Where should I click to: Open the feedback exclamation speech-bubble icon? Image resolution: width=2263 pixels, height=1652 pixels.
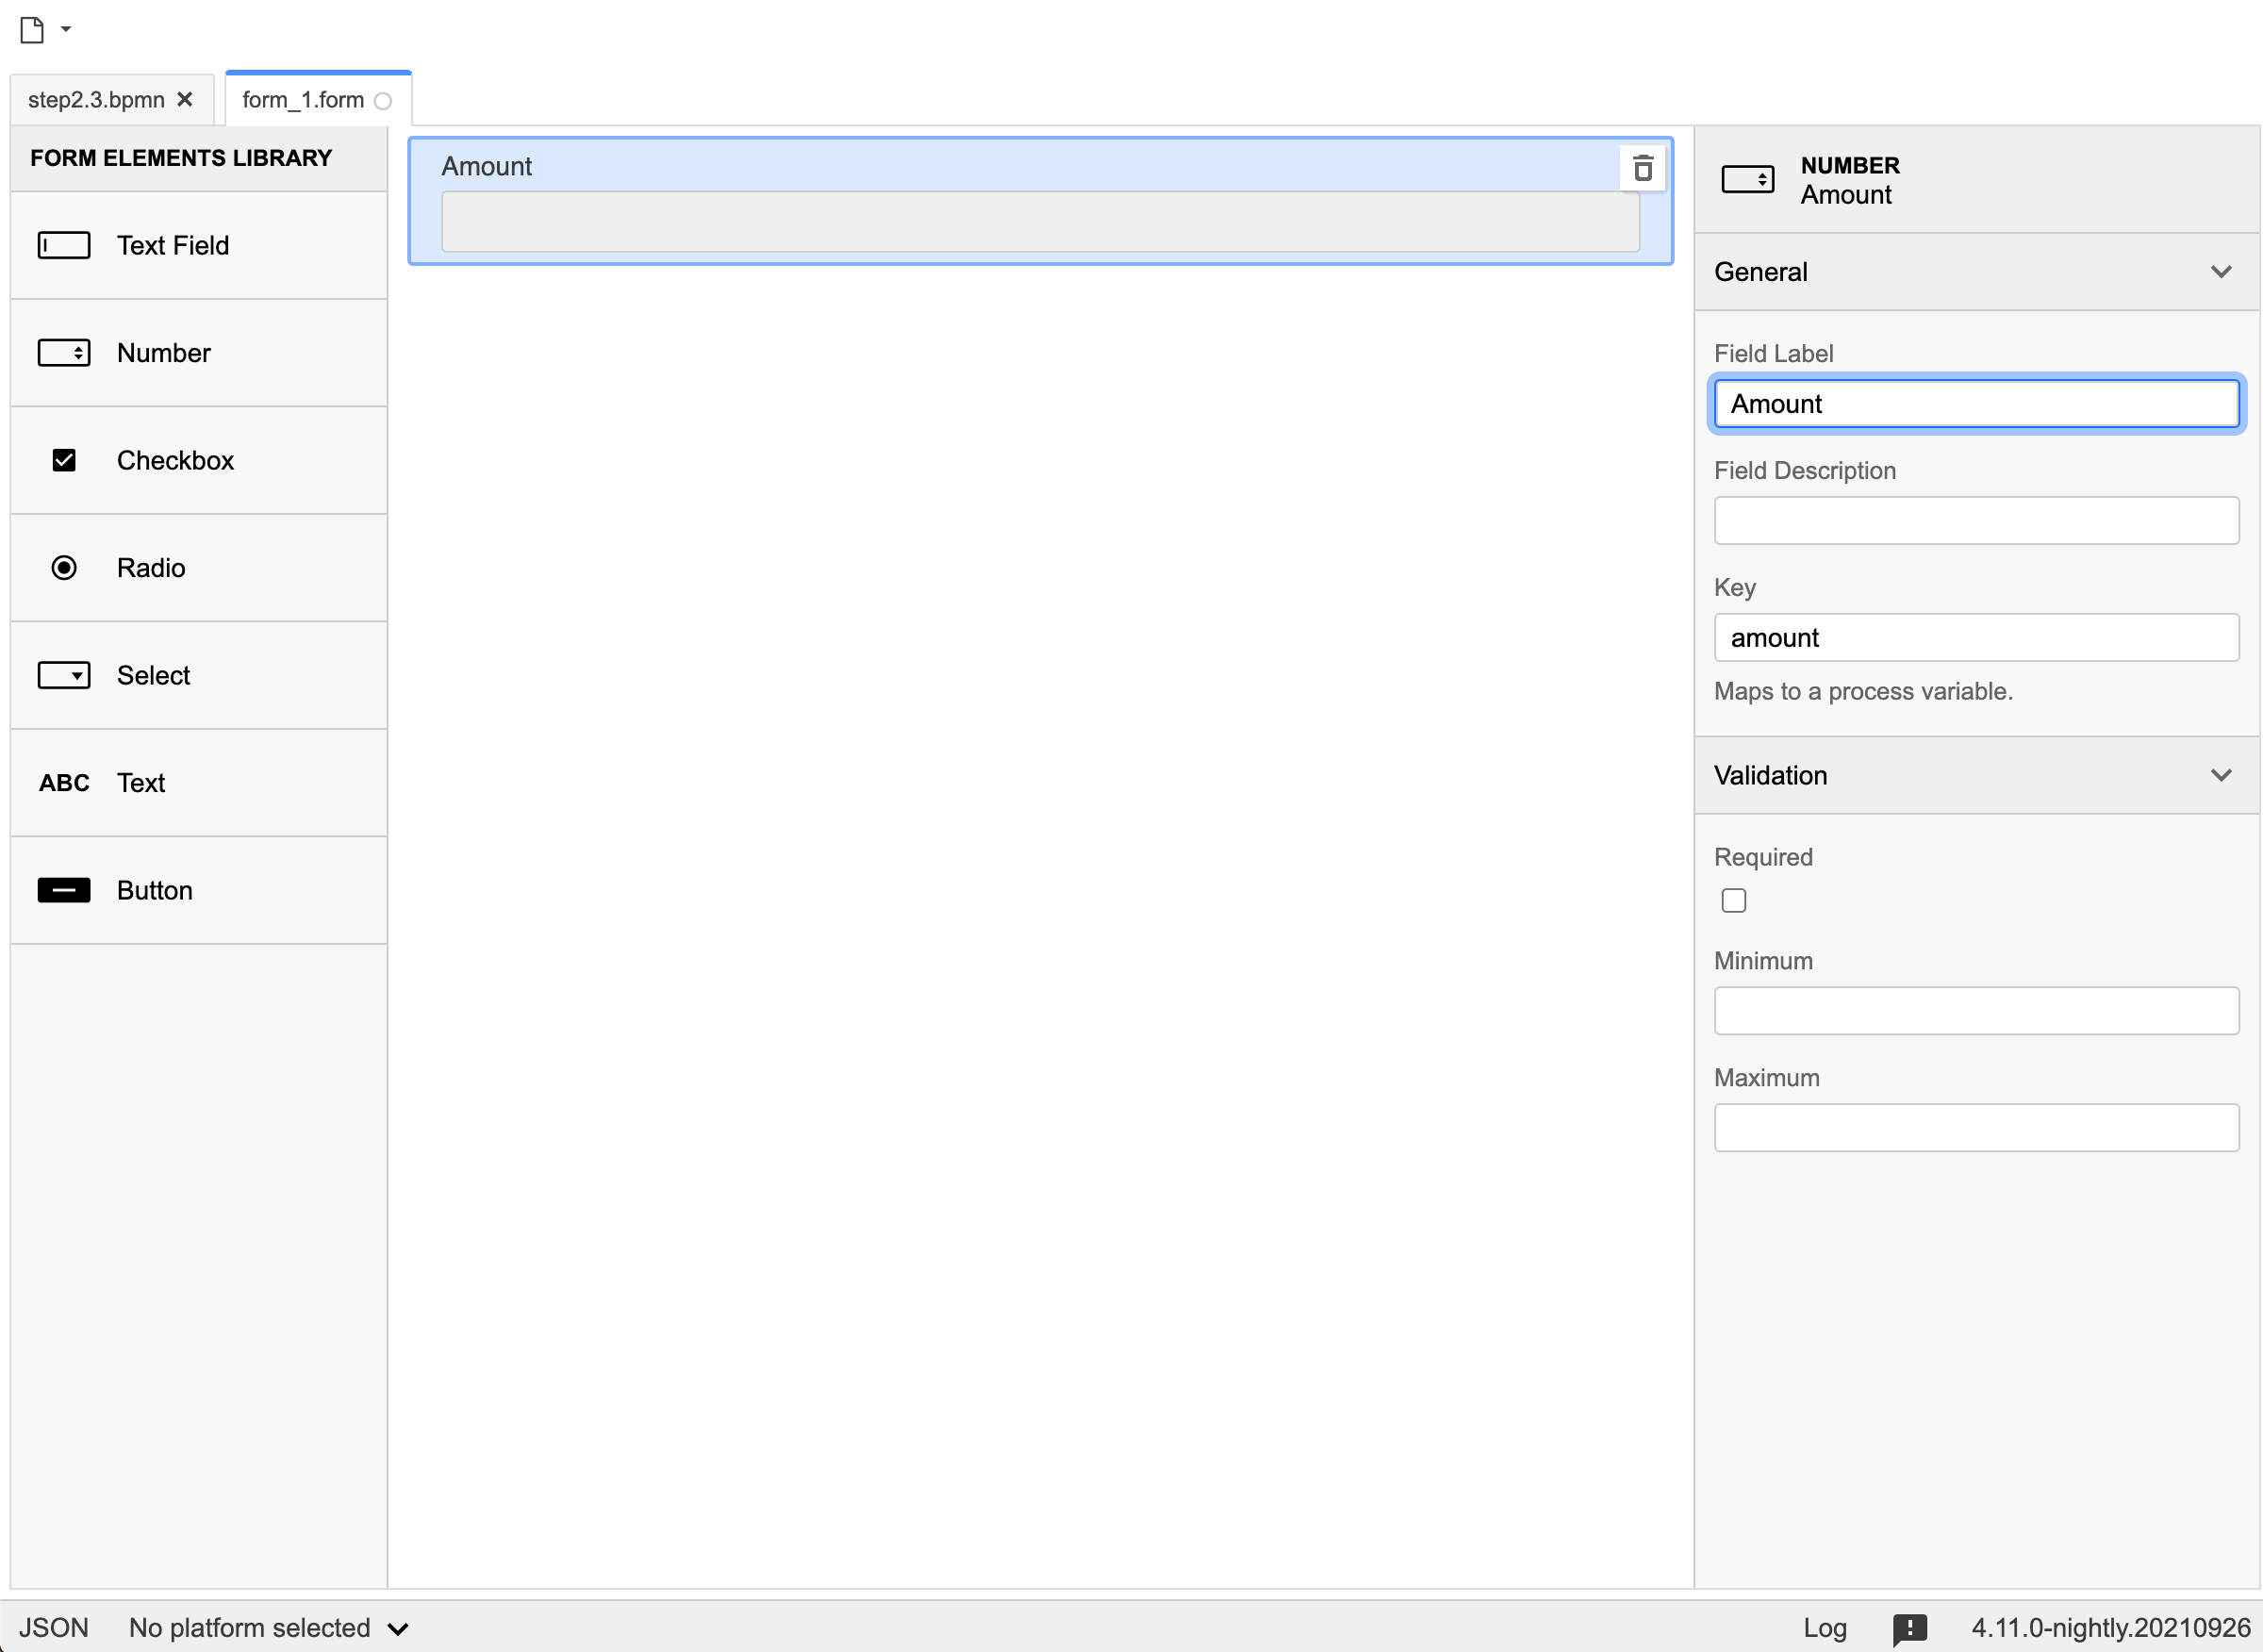pyautogui.click(x=1909, y=1628)
